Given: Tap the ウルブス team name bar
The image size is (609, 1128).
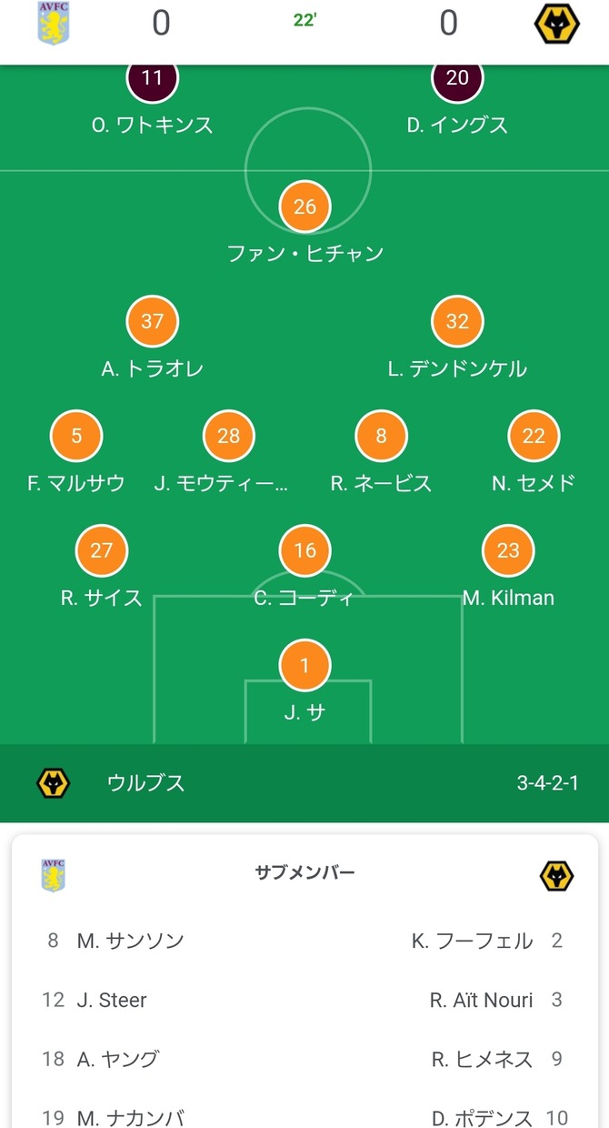Looking at the screenshot, I should tap(304, 783).
